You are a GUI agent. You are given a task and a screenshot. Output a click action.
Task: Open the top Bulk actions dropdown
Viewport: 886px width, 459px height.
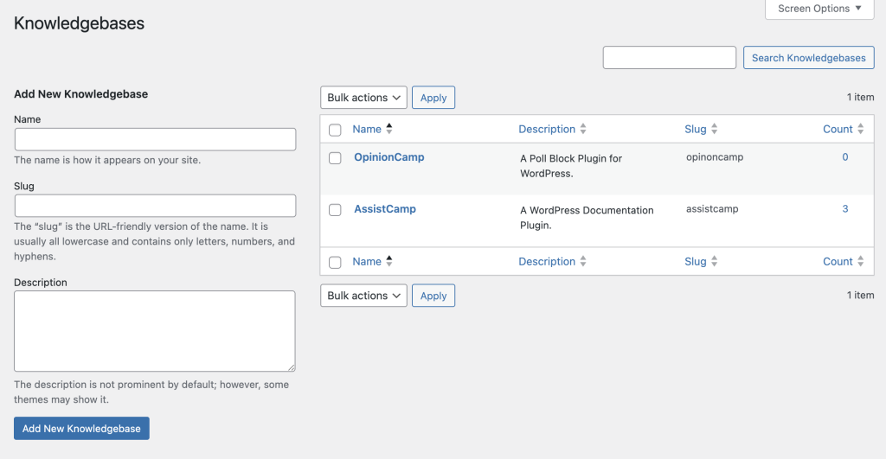pyautogui.click(x=363, y=98)
